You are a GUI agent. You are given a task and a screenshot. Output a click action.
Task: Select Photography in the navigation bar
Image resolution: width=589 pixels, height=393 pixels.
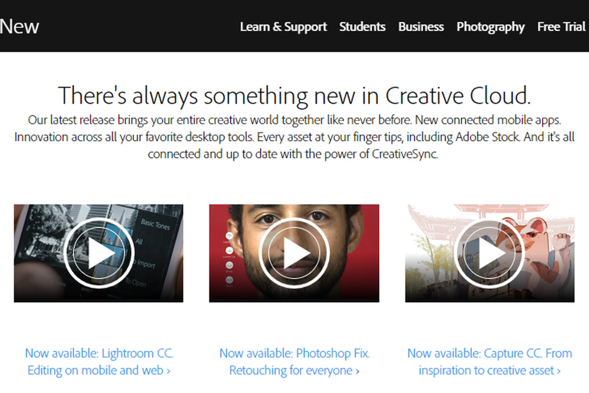pos(490,27)
